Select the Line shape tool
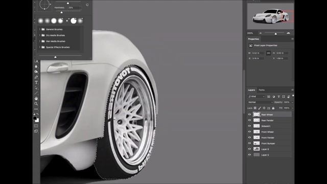Image resolution: width=327 pixels, height=184 pixels. pos(36,93)
